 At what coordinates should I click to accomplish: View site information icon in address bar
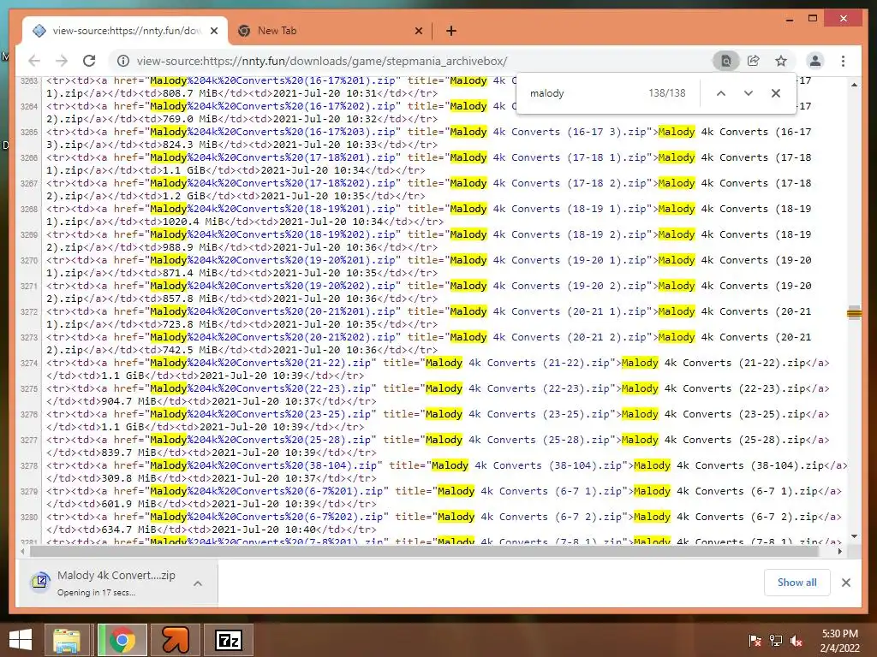point(123,61)
